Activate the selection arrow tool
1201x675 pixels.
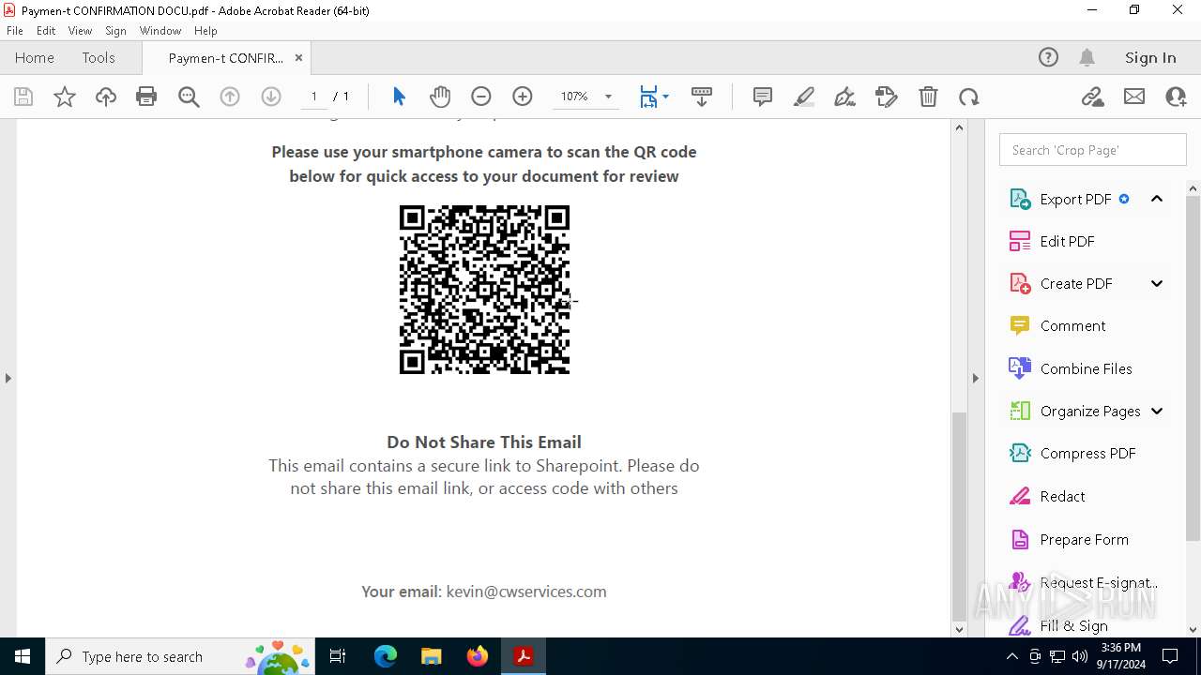[x=399, y=97]
